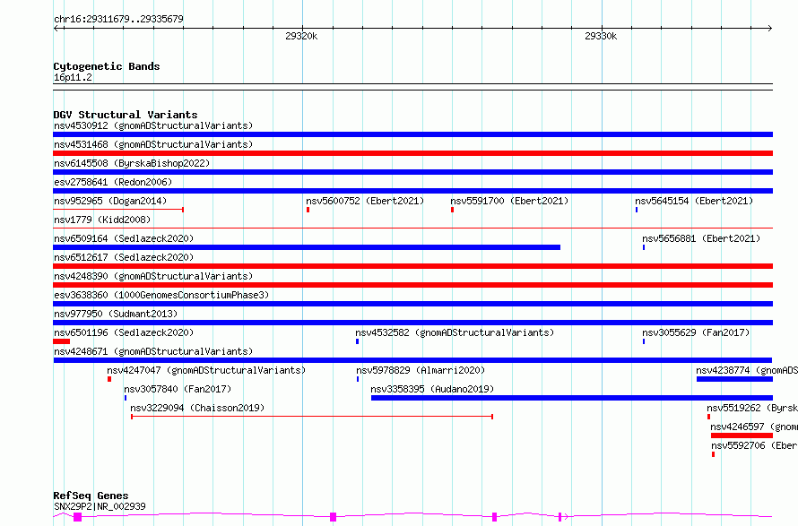Click RefSeq Genes track title

(x=91, y=496)
